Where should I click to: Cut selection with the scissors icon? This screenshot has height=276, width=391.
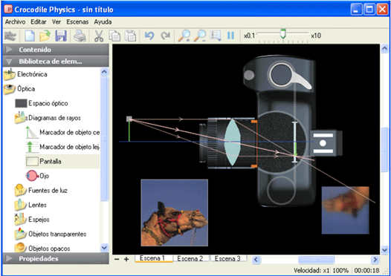[x=99, y=36]
